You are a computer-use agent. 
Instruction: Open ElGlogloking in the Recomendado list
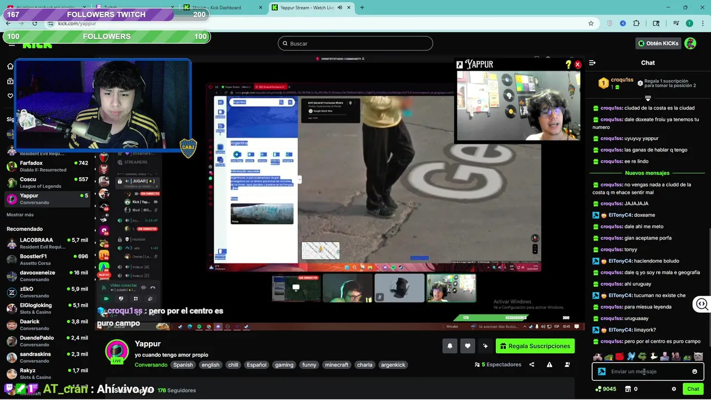[x=47, y=308]
